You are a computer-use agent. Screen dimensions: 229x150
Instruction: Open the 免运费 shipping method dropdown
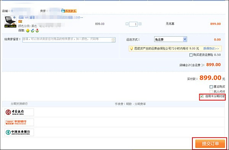click(171, 39)
